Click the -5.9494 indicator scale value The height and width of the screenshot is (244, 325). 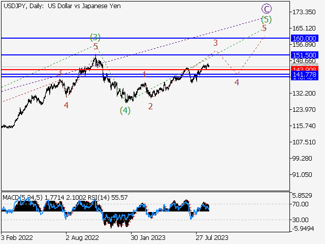tap(303, 229)
